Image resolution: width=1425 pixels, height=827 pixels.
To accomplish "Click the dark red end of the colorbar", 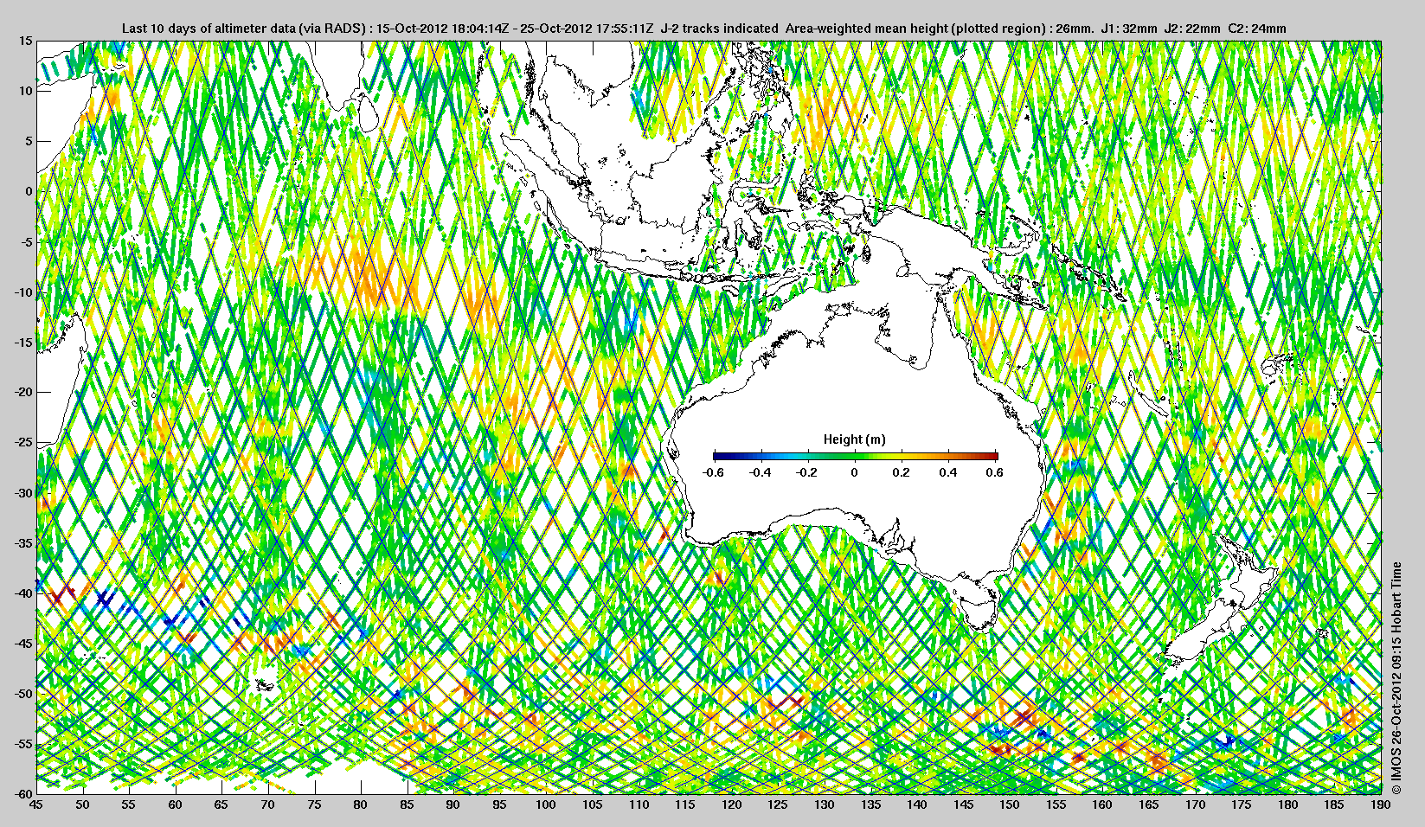I will tap(993, 456).
